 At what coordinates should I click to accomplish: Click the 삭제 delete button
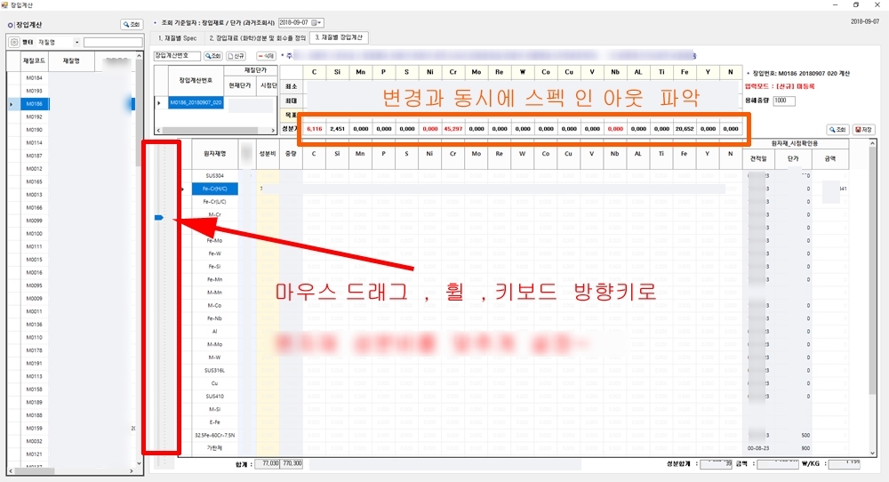(266, 55)
